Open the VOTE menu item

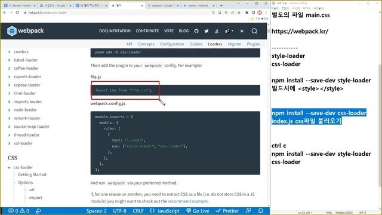pyautogui.click(x=168, y=31)
